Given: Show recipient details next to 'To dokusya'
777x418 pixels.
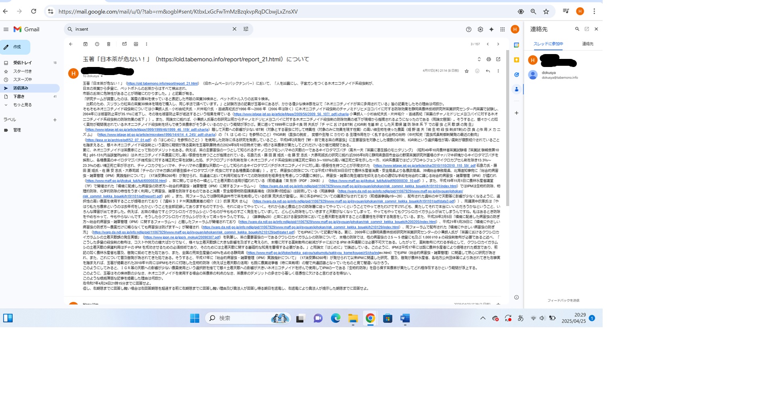Looking at the screenshot, I should [102, 76].
